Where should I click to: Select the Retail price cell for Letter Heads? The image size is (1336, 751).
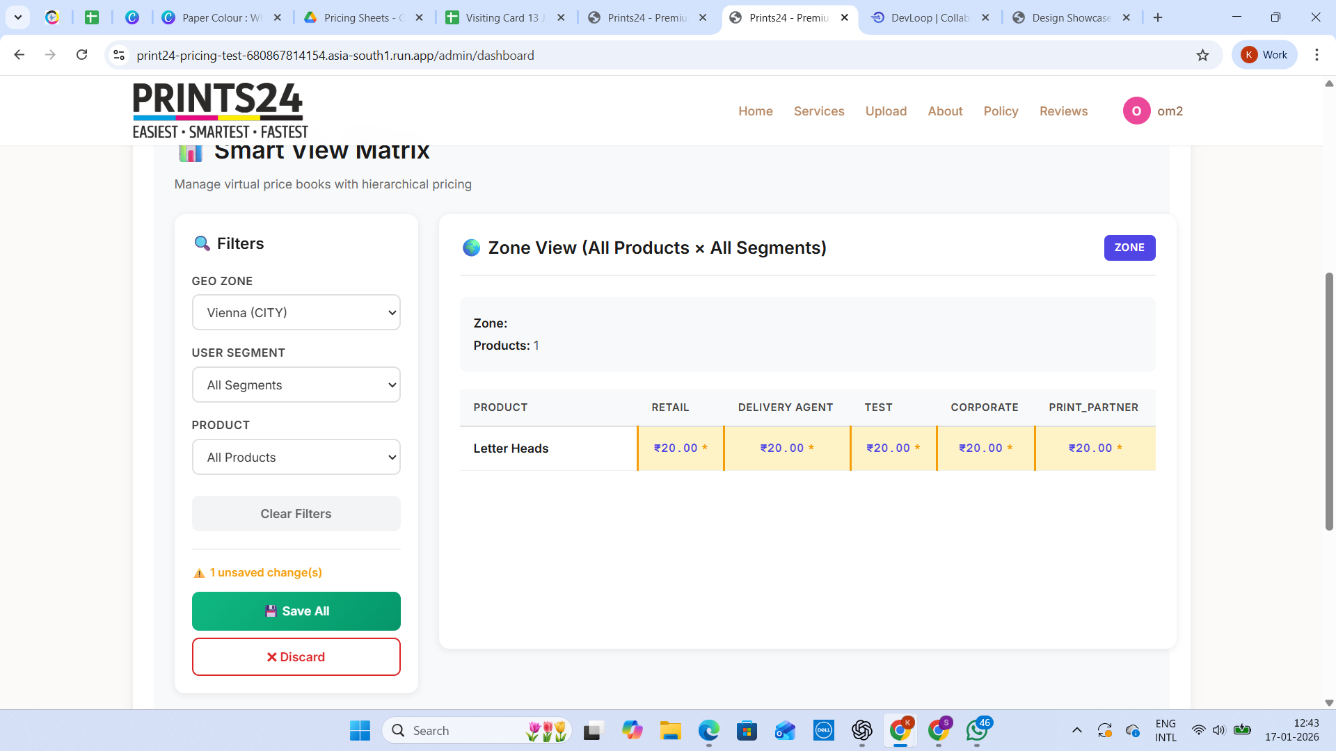(679, 448)
